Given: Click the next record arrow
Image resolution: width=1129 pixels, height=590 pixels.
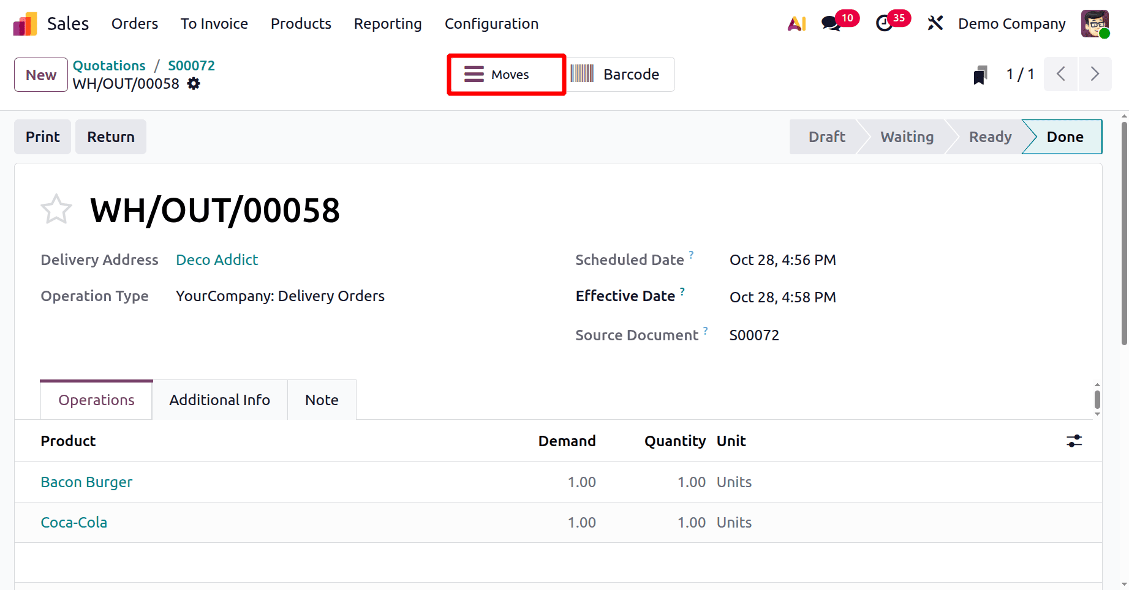Looking at the screenshot, I should tap(1095, 74).
